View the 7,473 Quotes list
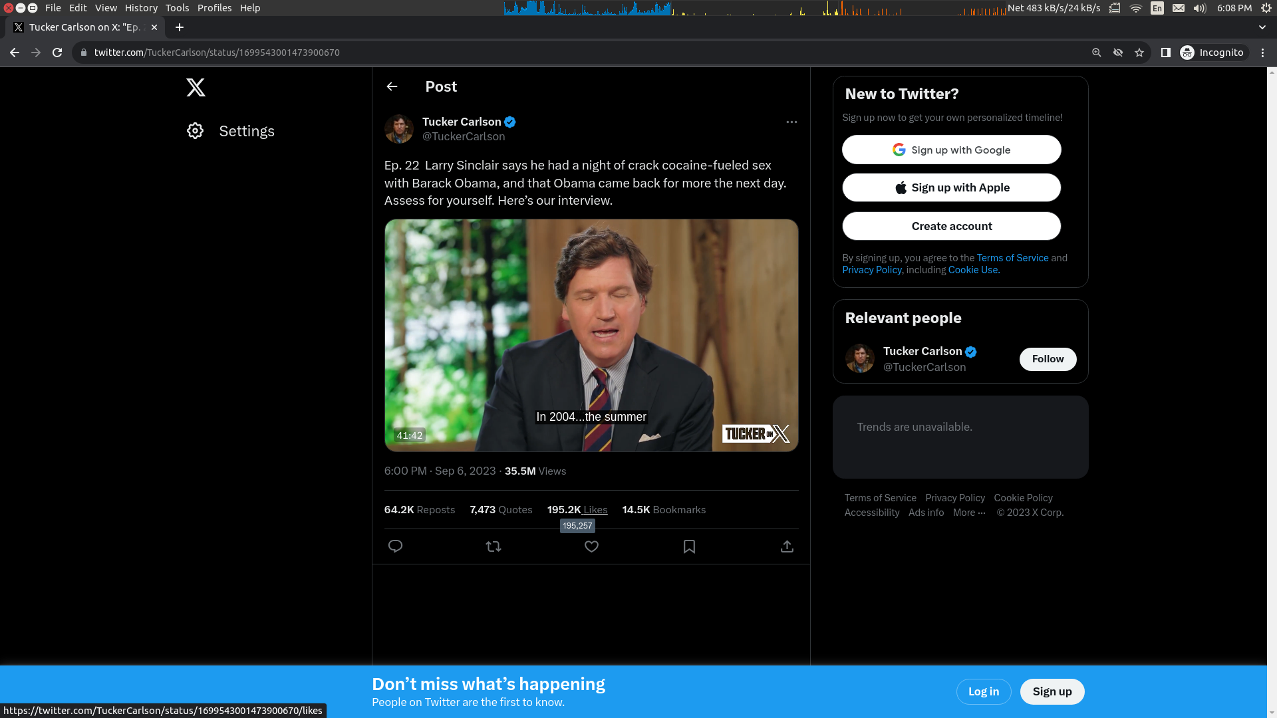 point(501,510)
